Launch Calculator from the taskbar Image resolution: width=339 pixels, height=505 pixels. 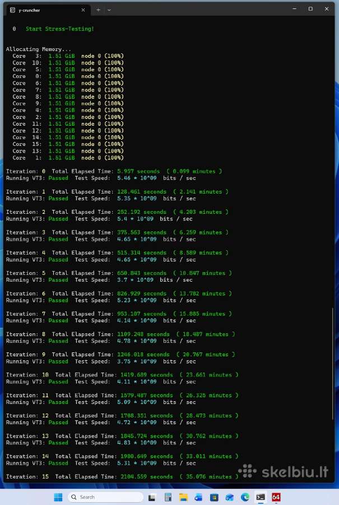pos(168,497)
